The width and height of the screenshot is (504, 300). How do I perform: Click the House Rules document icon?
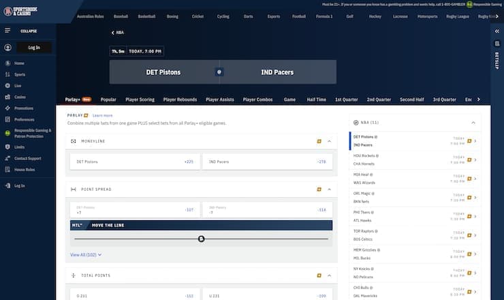7,170
